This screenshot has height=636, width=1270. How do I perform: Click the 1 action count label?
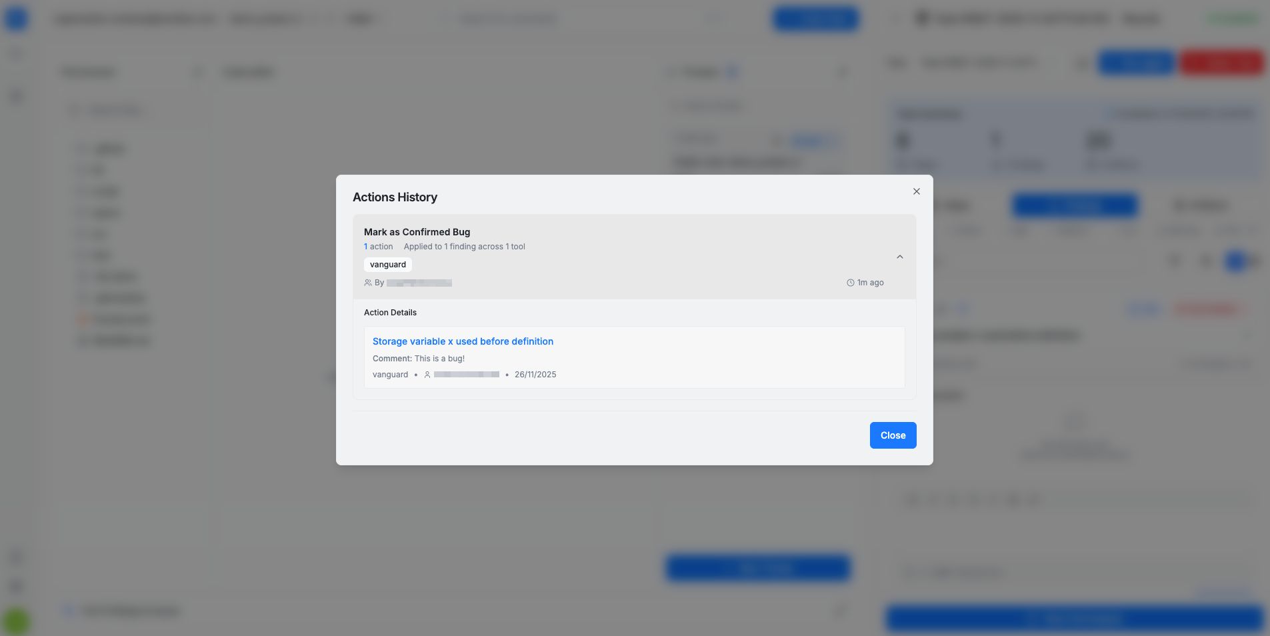[378, 247]
